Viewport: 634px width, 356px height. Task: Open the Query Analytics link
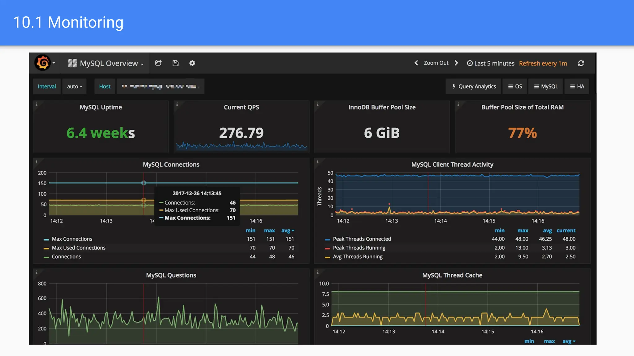click(x=474, y=87)
